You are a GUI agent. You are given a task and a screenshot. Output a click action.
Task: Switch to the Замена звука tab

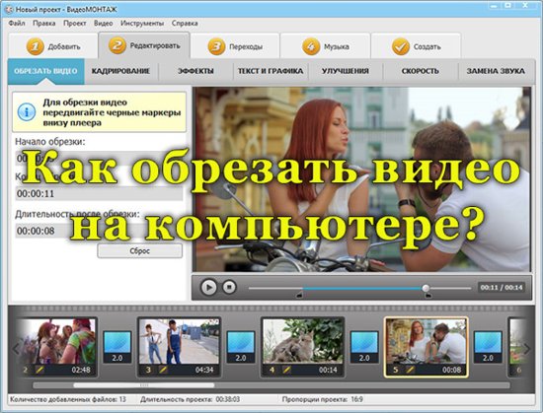coord(496,71)
